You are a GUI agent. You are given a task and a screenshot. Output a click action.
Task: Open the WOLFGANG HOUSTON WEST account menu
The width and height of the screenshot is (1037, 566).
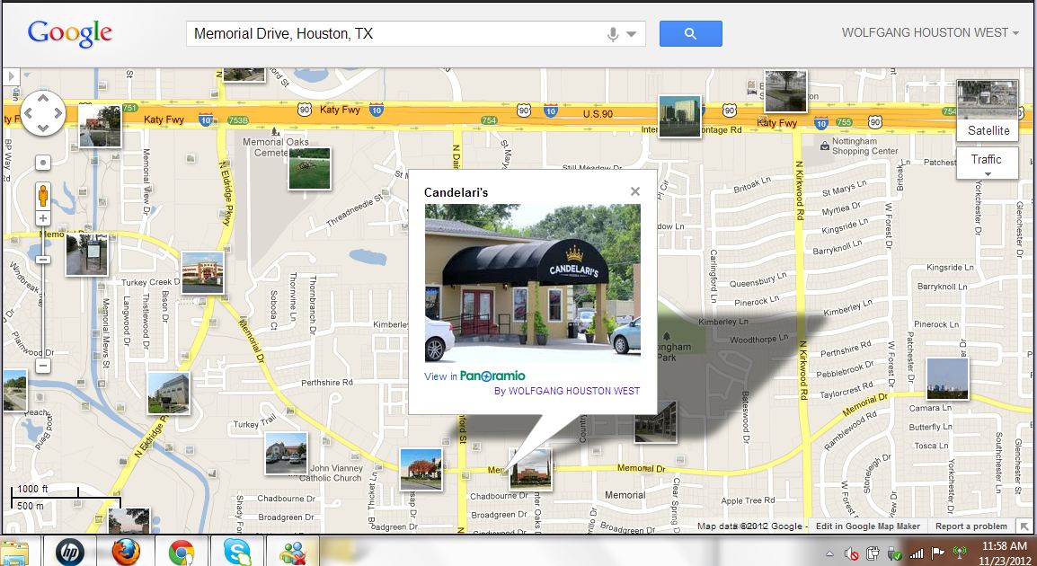[x=930, y=32]
